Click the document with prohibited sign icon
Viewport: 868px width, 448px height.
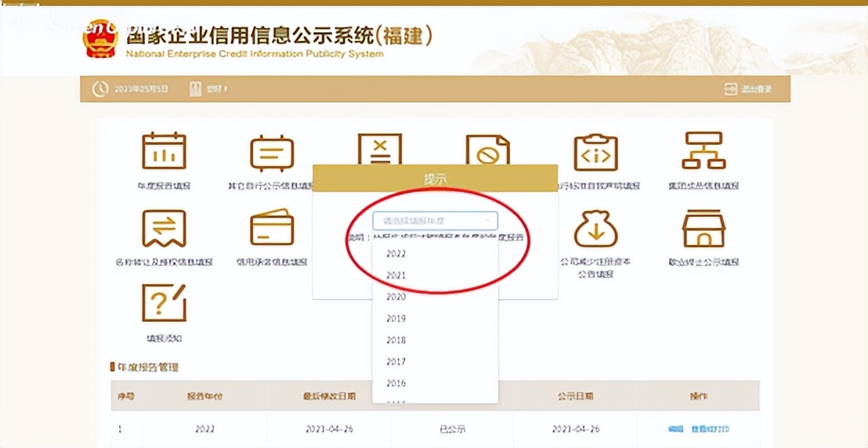click(488, 150)
